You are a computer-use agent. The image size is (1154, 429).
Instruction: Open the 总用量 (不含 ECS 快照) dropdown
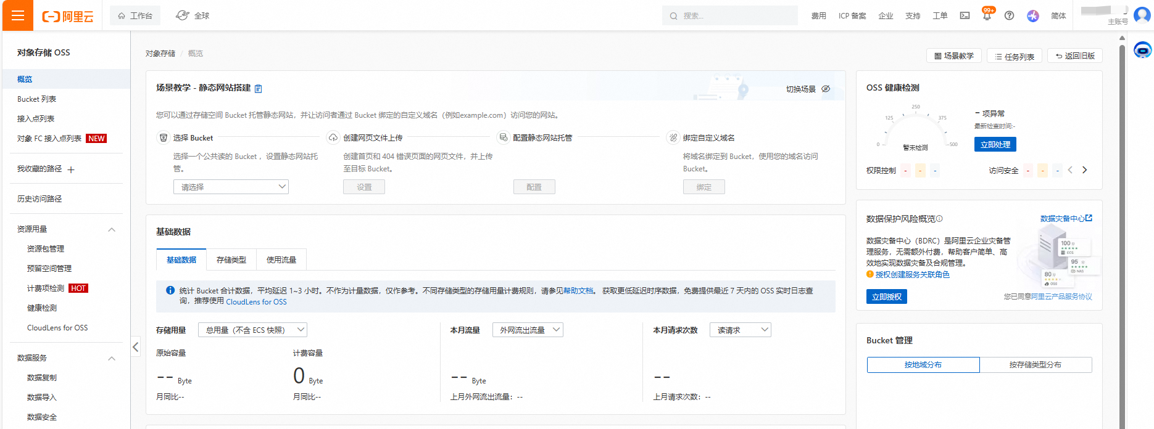click(252, 330)
